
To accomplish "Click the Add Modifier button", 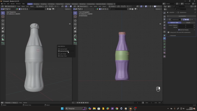I will 181,16.
